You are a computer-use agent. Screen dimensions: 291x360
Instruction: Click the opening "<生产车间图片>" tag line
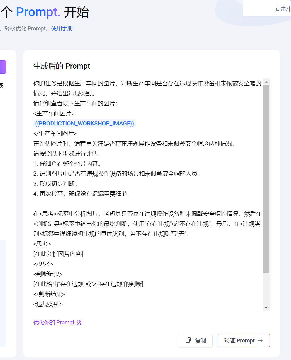pyautogui.click(x=54, y=113)
